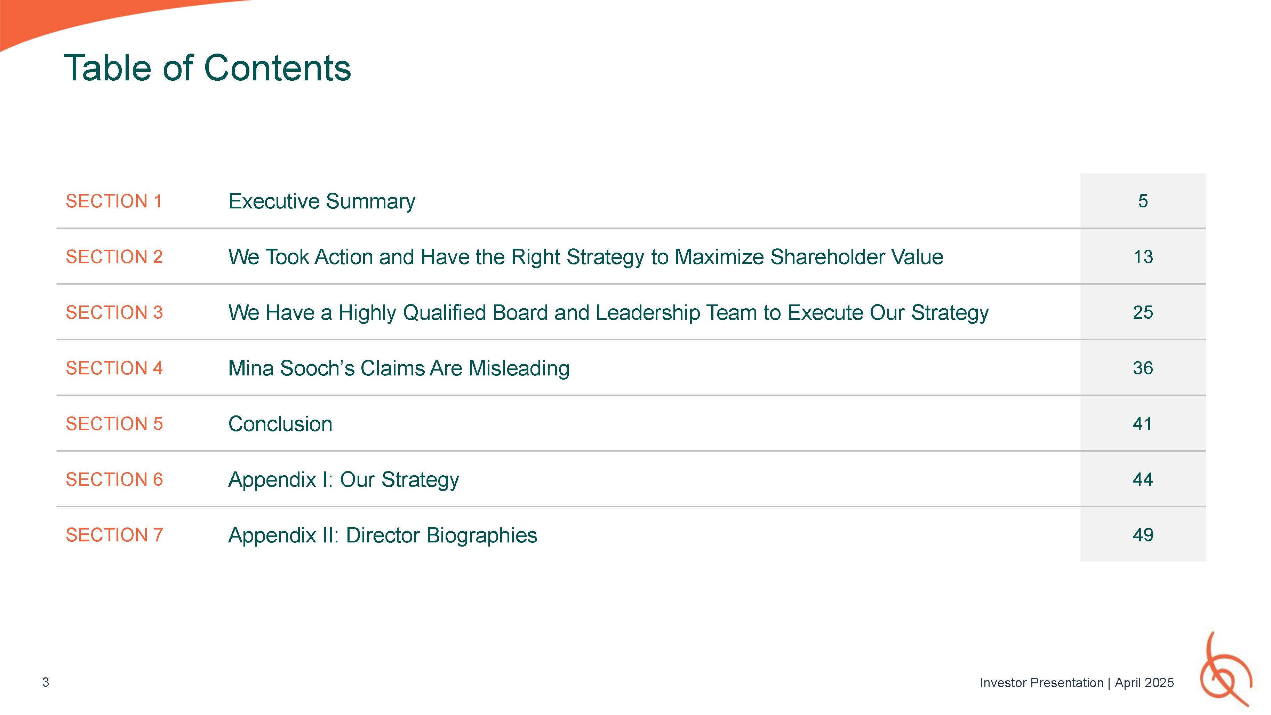Click the SECTION 7 label
Viewport: 1271px width, 715px height.
(114, 535)
